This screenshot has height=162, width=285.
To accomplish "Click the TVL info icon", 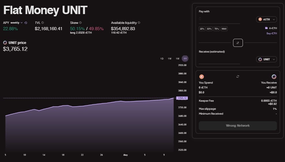I will click(43, 23).
